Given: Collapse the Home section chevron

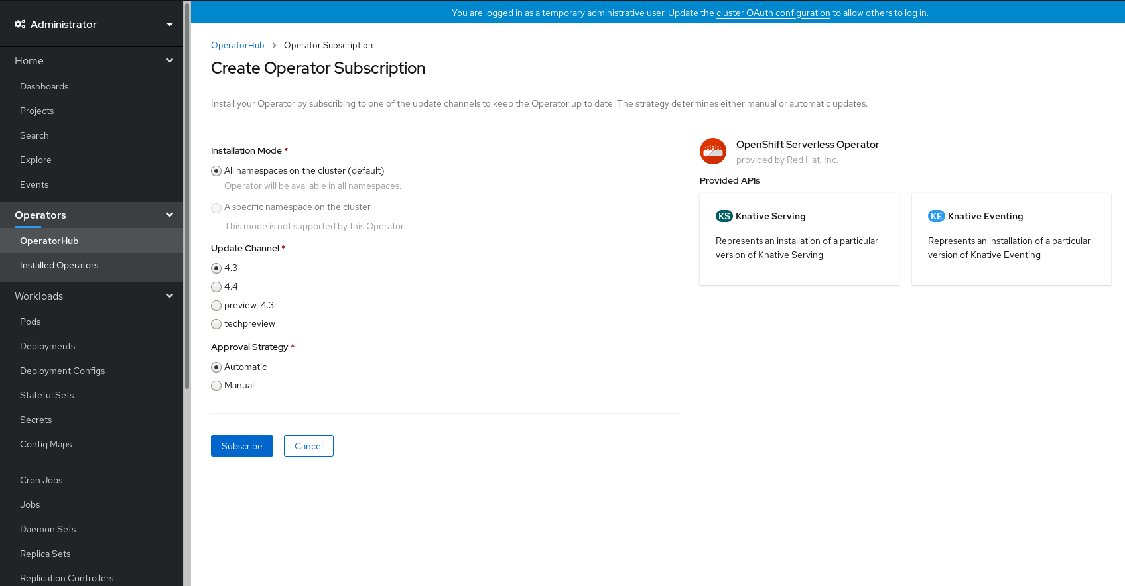Looking at the screenshot, I should click(170, 60).
